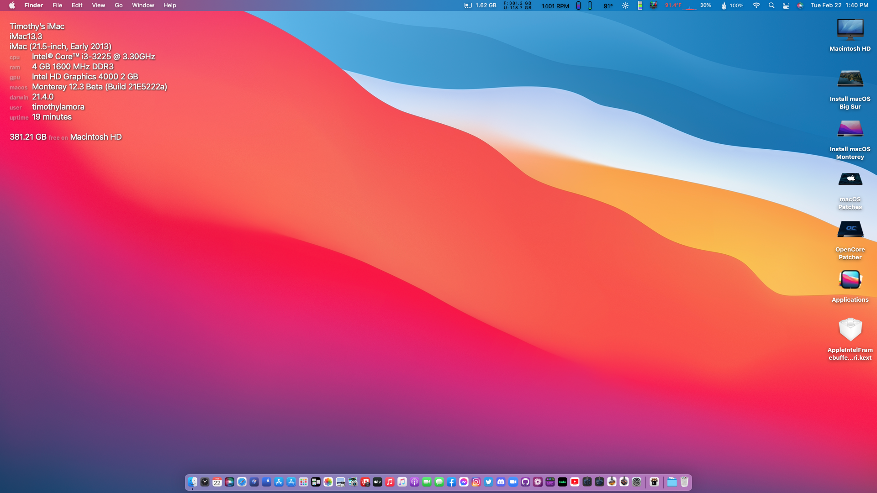Open the Apple menu
Image resolution: width=877 pixels, height=493 pixels.
[x=12, y=5]
